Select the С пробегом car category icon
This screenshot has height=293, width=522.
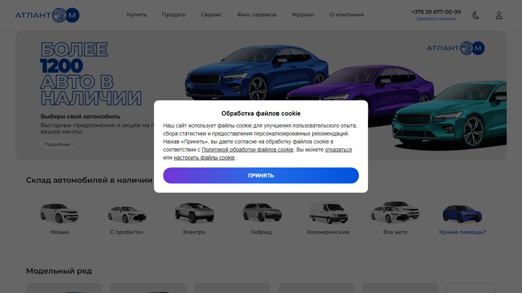tap(126, 214)
